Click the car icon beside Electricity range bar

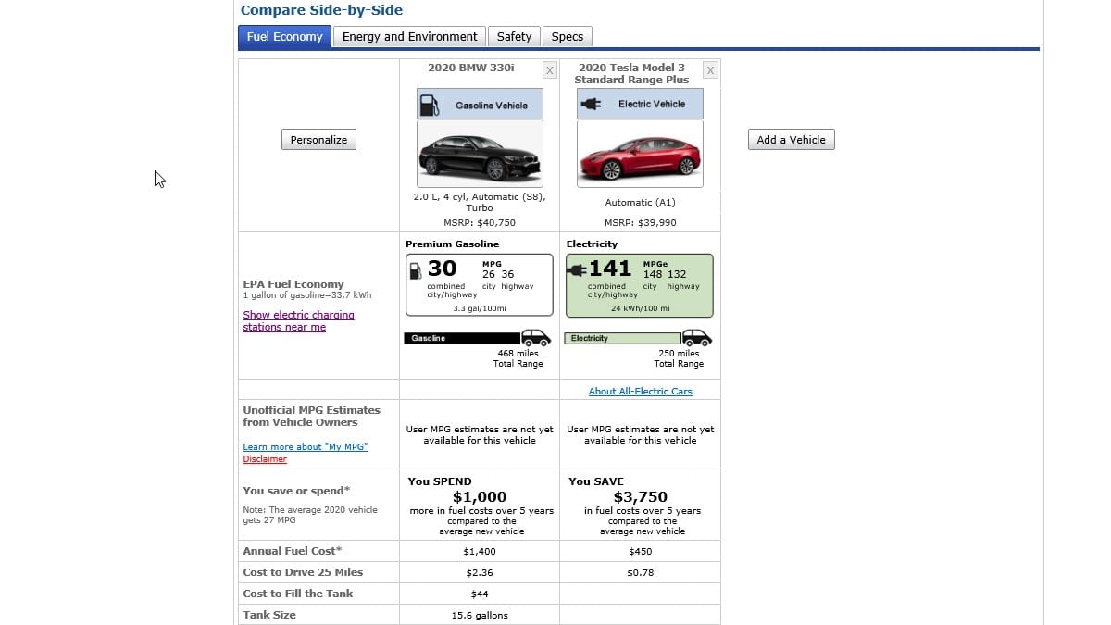696,338
